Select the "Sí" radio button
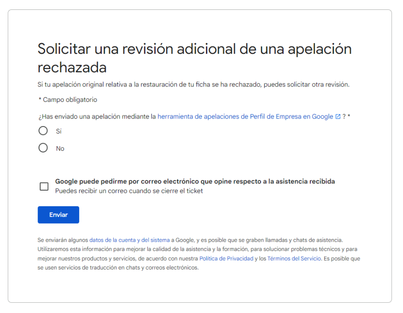The width and height of the screenshot is (403, 313). click(43, 131)
